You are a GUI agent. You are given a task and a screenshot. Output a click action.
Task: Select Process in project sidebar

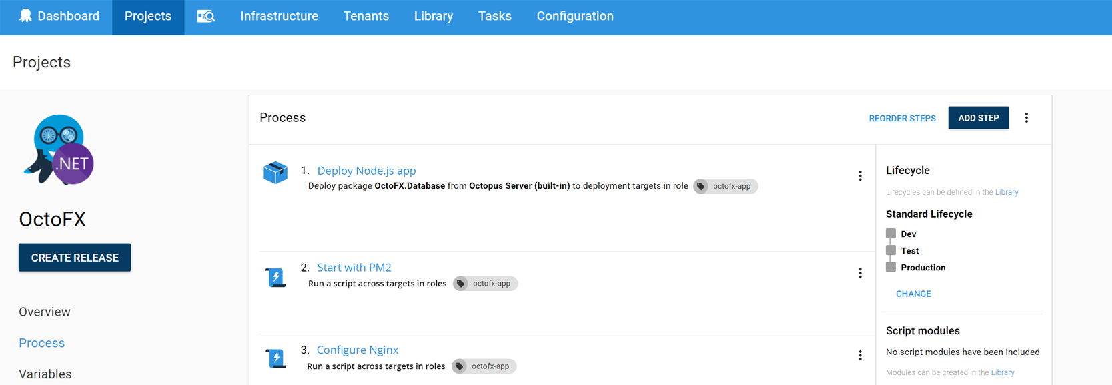(x=41, y=343)
